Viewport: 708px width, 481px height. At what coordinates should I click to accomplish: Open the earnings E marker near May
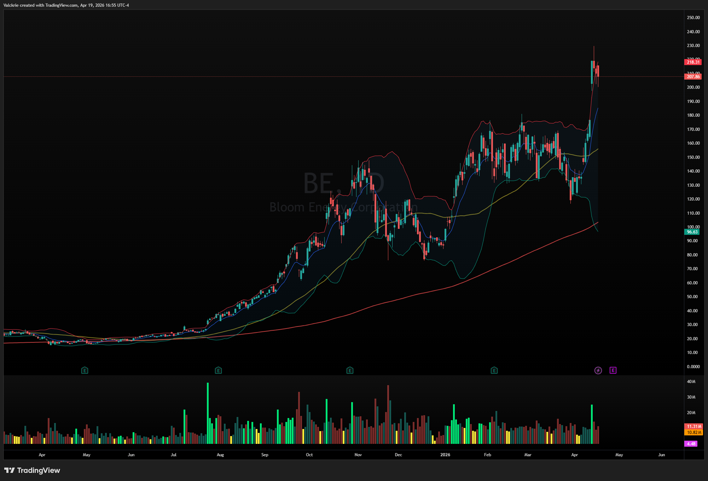[x=85, y=370]
